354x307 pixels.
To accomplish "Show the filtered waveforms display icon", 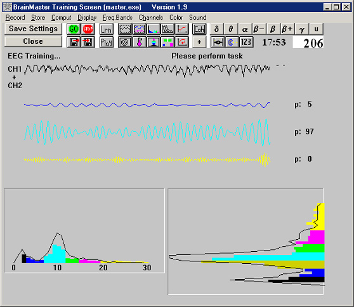I will click(140, 29).
